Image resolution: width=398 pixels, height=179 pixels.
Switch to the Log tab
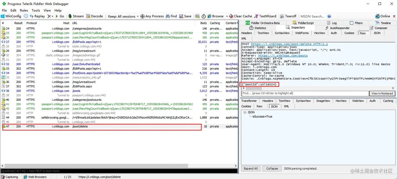332,23
